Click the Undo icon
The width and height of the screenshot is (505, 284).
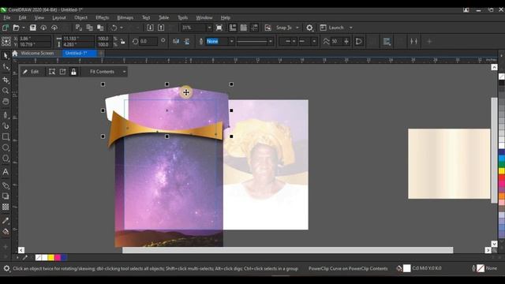coord(114,28)
